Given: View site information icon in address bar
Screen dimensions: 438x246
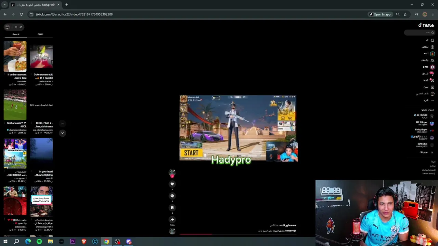Looking at the screenshot, I should [31, 14].
